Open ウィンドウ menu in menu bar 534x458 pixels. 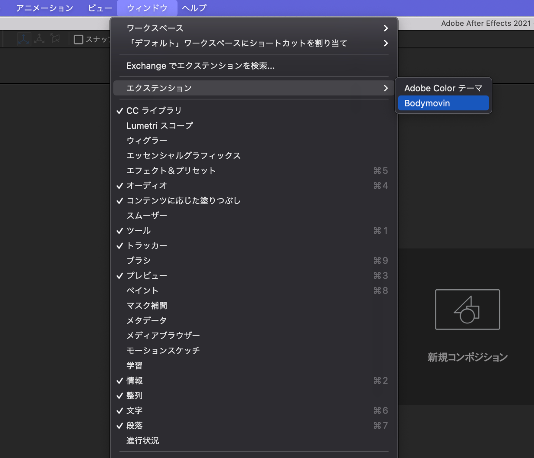tap(147, 8)
